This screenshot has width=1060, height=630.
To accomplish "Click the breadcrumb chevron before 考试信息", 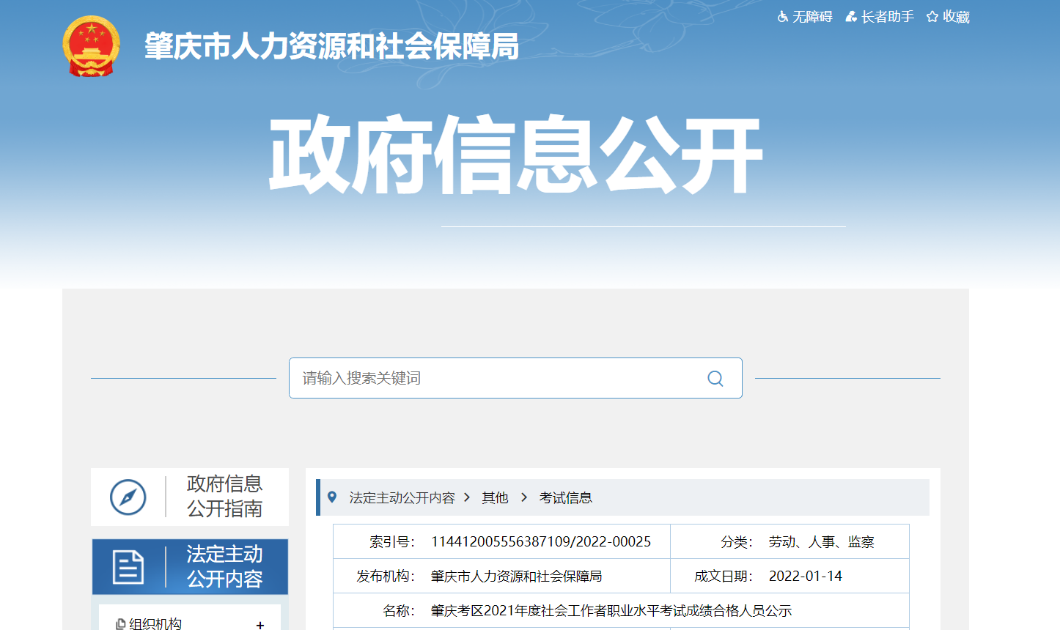I will (524, 497).
